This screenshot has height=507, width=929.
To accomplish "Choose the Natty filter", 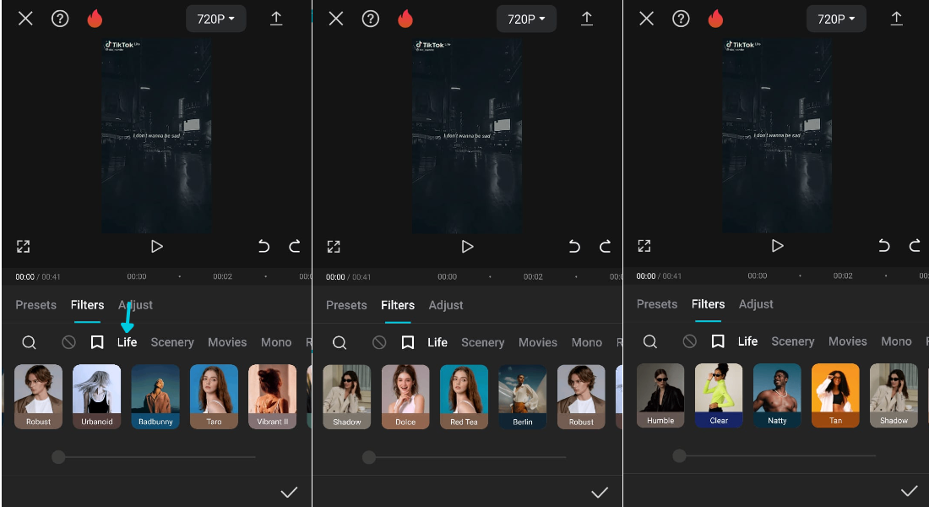I will [777, 395].
